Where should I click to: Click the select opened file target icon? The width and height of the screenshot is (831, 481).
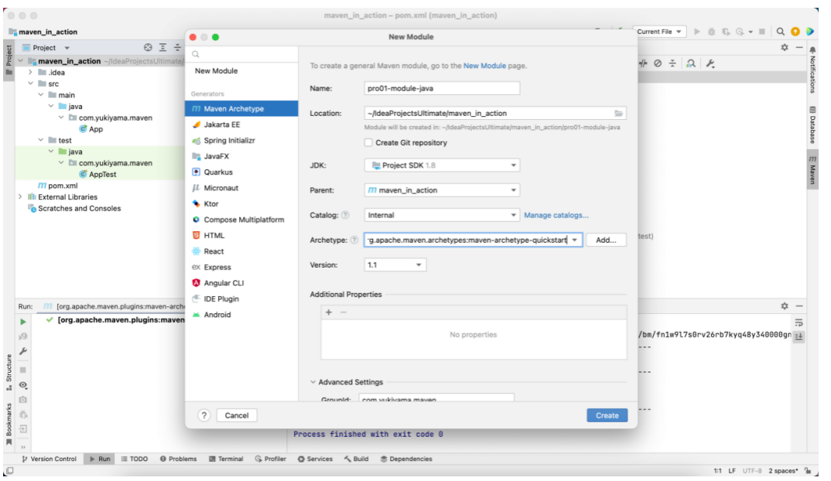pyautogui.click(x=148, y=48)
